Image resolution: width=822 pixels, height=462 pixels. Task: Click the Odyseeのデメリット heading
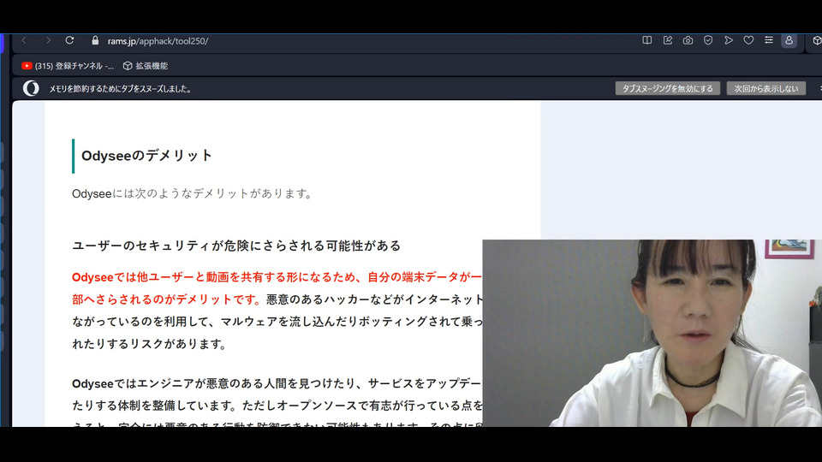pyautogui.click(x=146, y=156)
